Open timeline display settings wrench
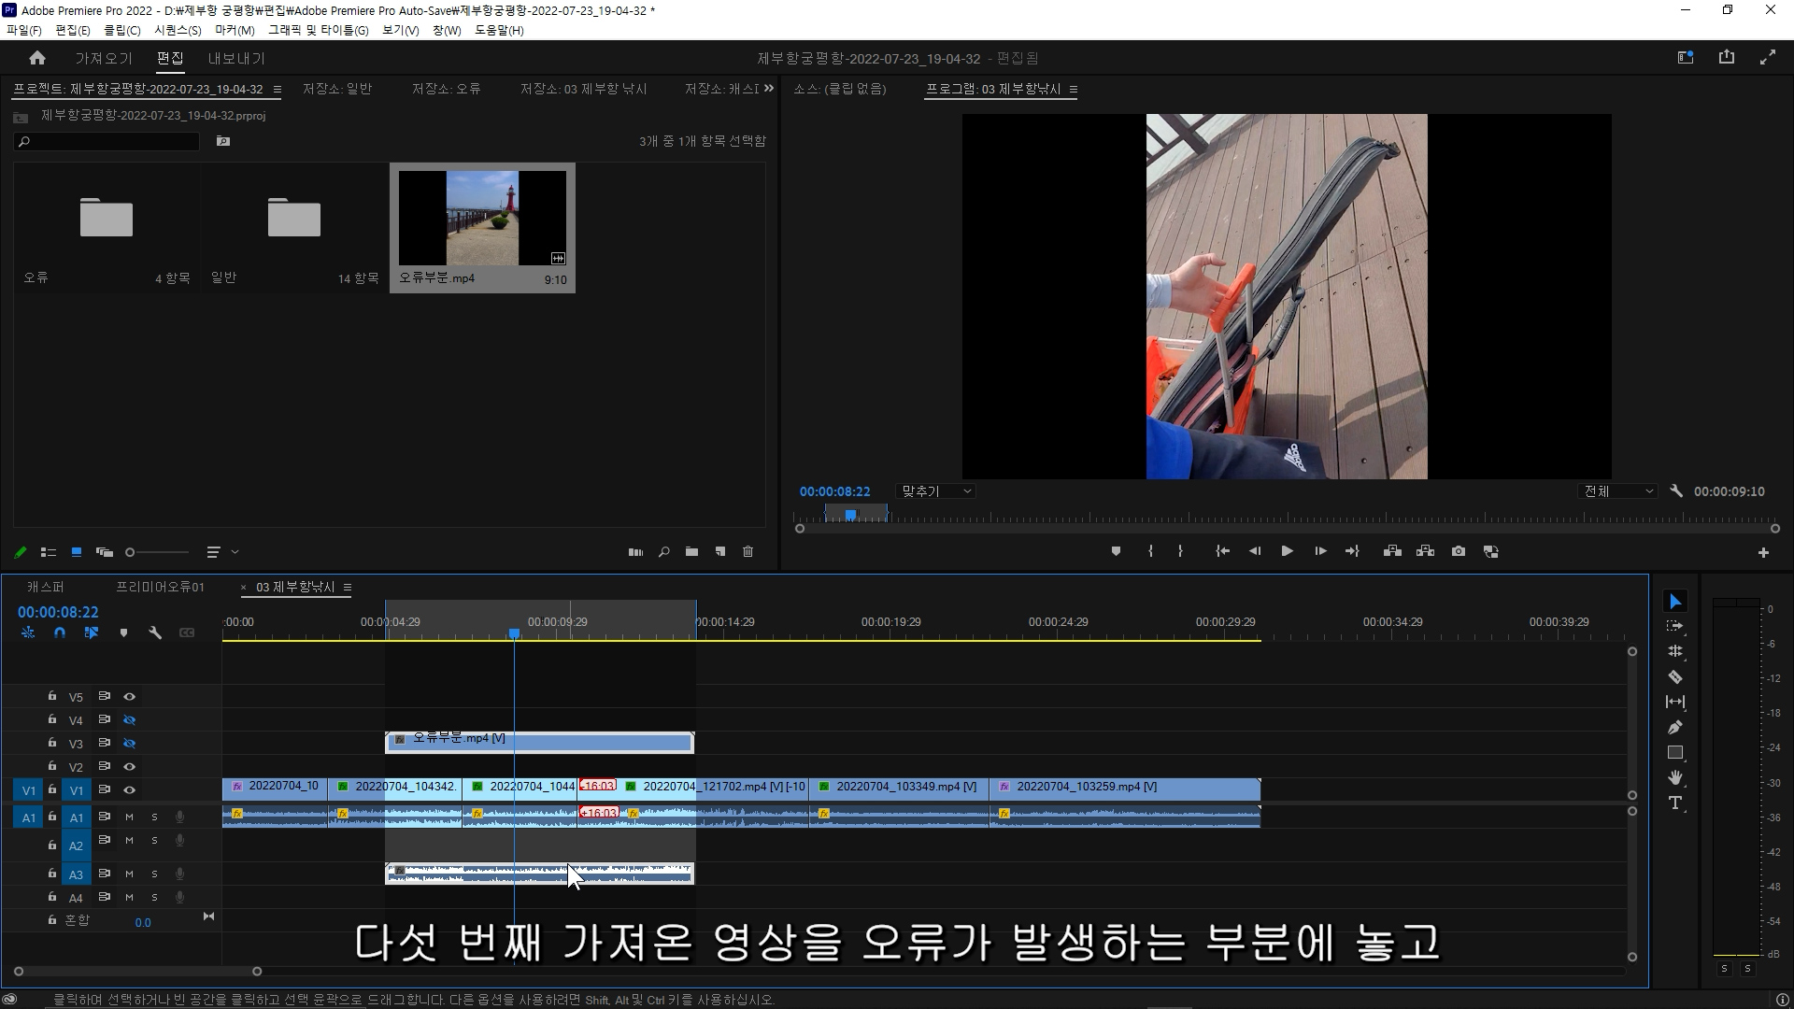 coord(155,632)
